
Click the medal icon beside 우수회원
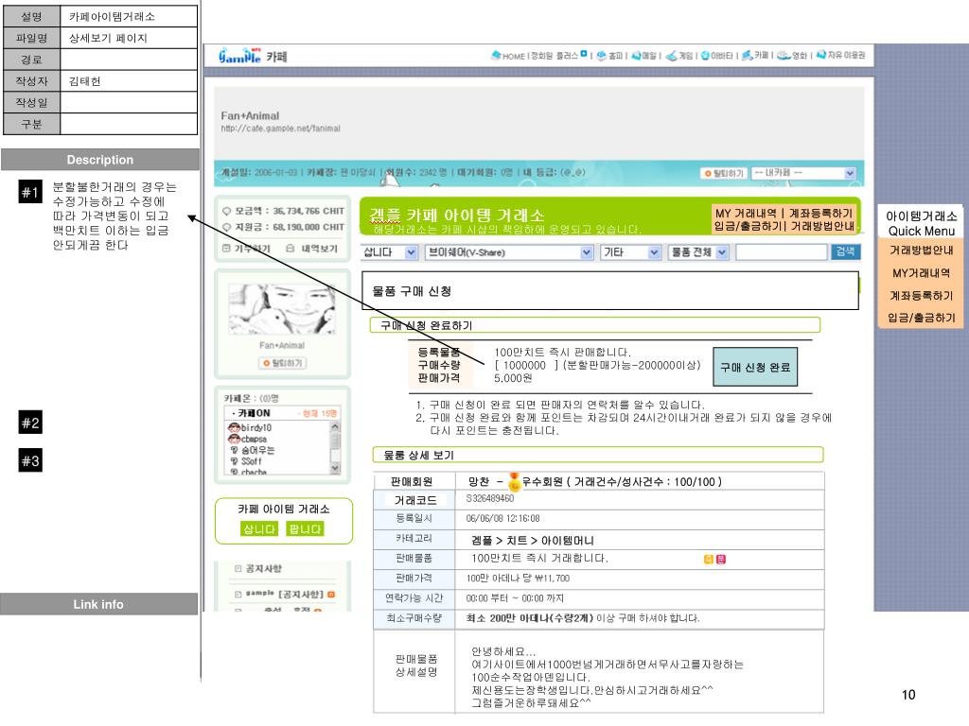click(514, 481)
